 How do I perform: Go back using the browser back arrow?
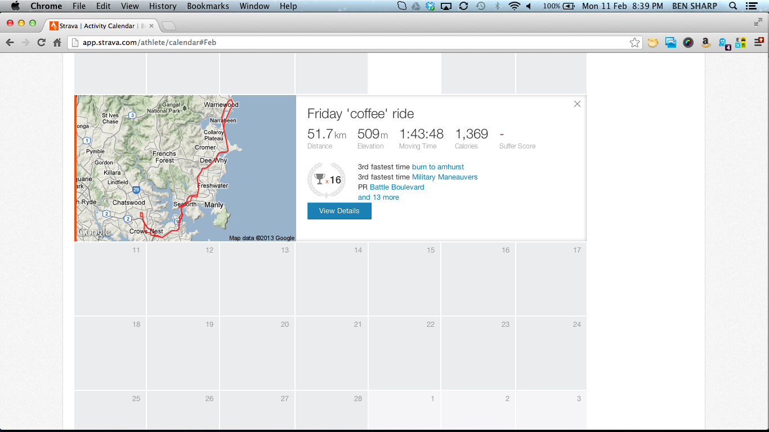[10, 43]
